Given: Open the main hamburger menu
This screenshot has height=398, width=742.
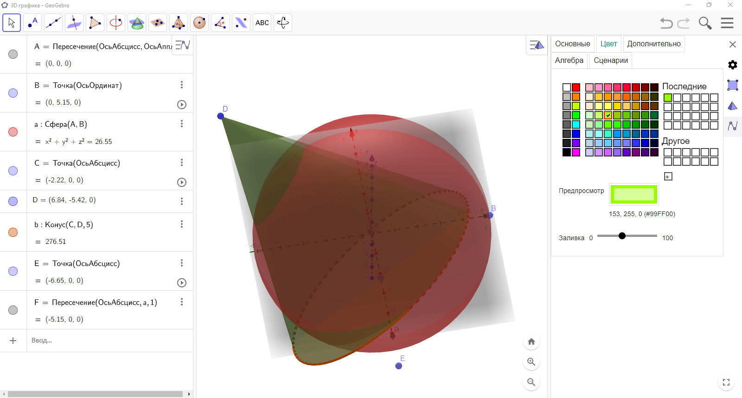Looking at the screenshot, I should pyautogui.click(x=727, y=23).
